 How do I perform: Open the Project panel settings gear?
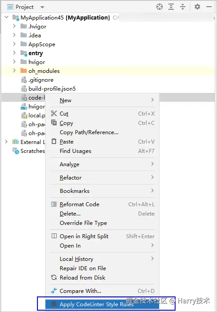[197, 7]
